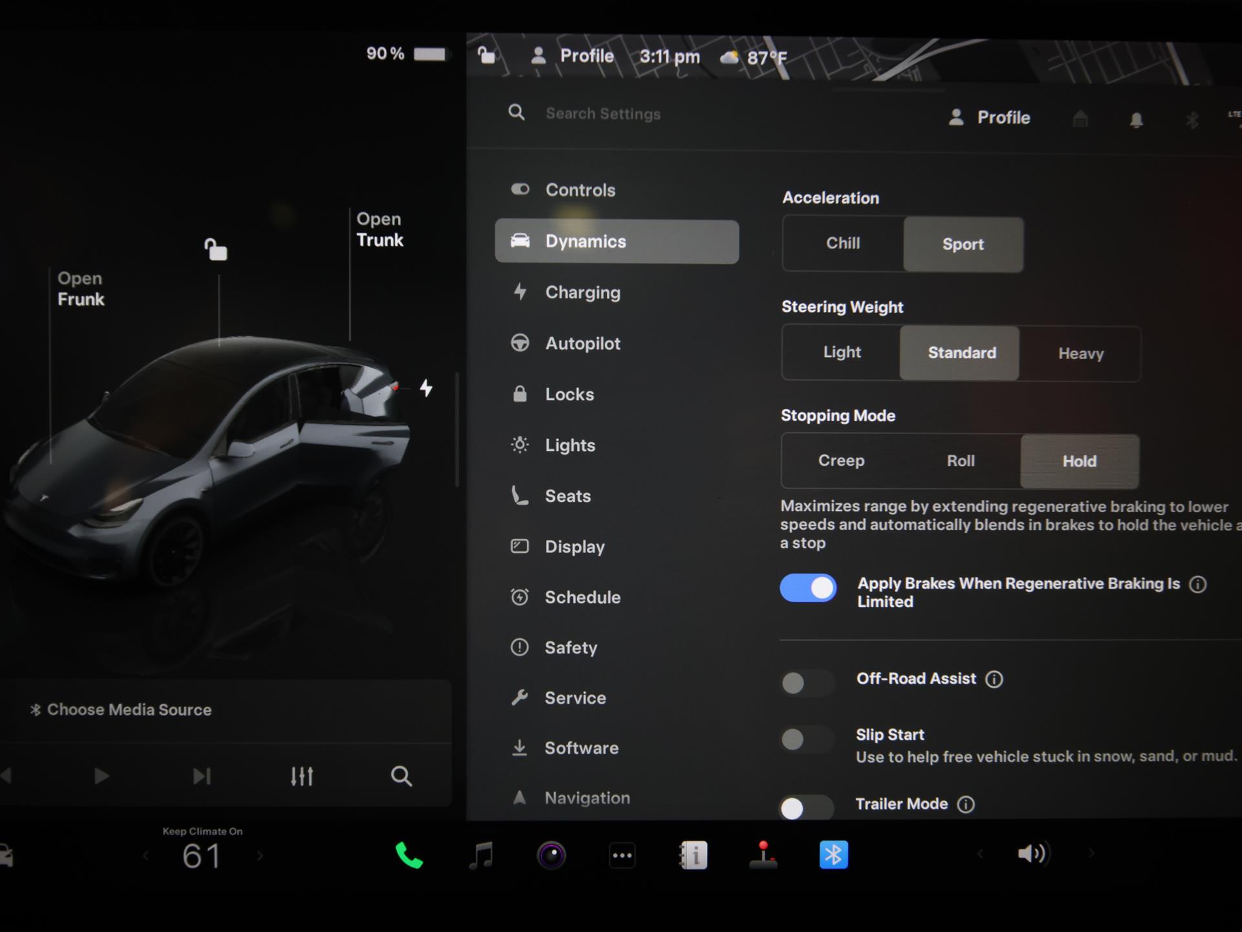Set acceleration to Sport
The width and height of the screenshot is (1242, 932).
click(x=963, y=244)
